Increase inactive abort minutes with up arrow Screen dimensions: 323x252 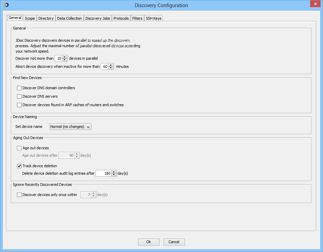click(111, 65)
